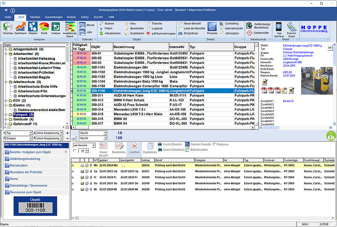Expand the Anlagentechnik tree folder
Screen dimensions: 337x227
tap(6, 49)
